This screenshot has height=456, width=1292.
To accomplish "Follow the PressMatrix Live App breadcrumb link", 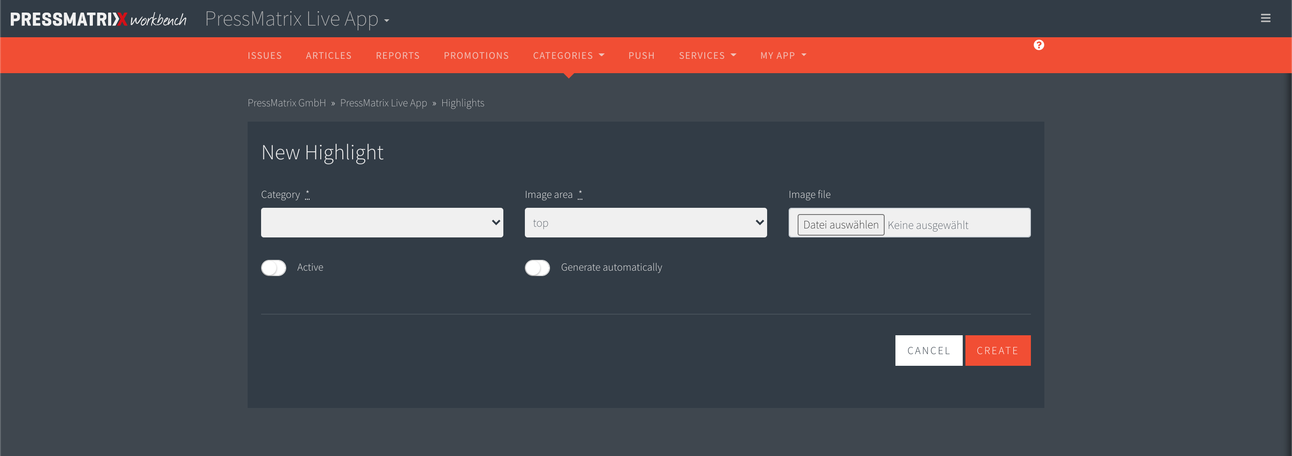I will pos(383,103).
